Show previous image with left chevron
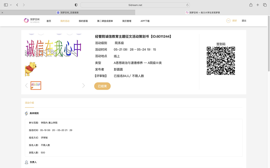Screen dimensions: 270x168 (26, 86)
